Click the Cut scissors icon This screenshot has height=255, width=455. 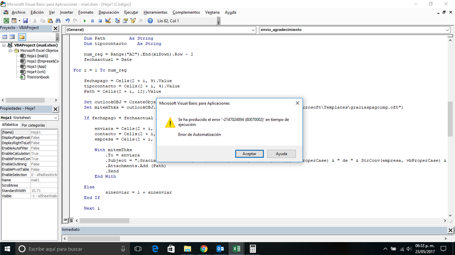(x=35, y=20)
